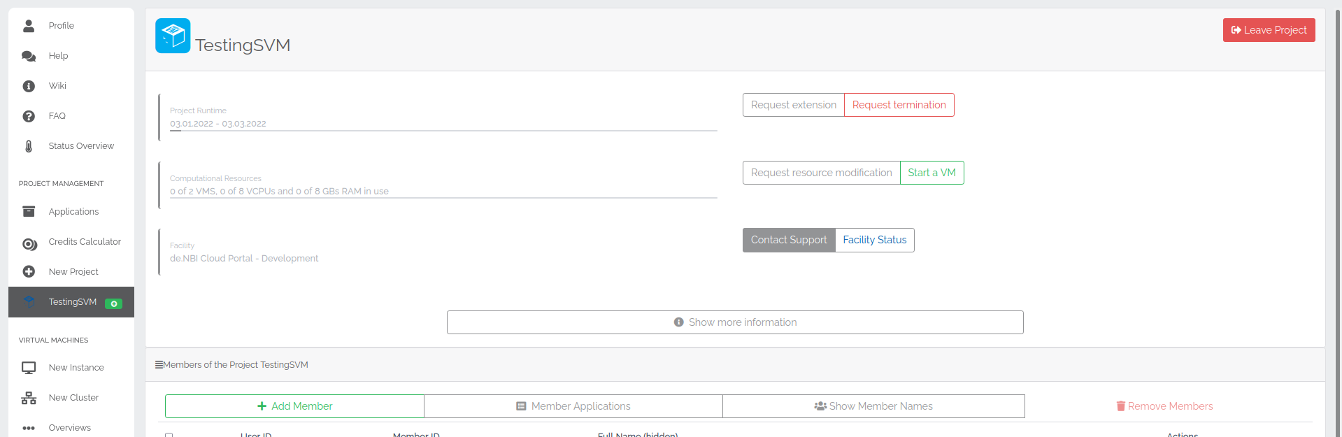
Task: Click the green badge next to TestingSVM
Action: pyautogui.click(x=113, y=303)
